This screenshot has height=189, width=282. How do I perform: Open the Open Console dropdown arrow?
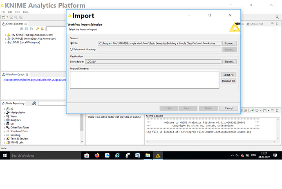pyautogui.click(x=269, y=110)
